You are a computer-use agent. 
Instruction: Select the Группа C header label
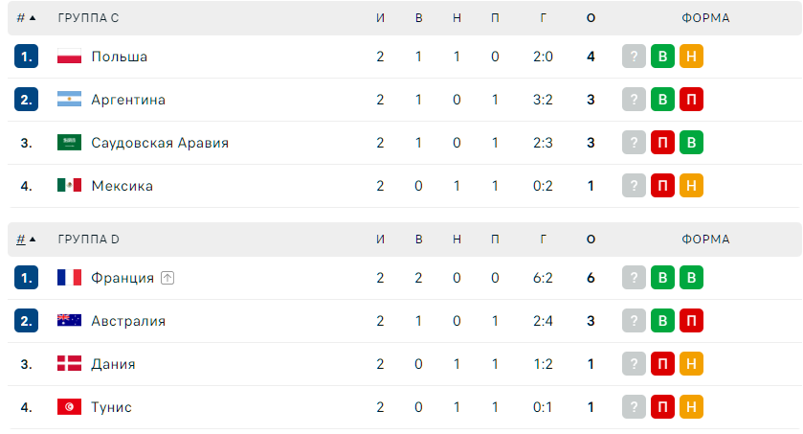pyautogui.click(x=89, y=18)
